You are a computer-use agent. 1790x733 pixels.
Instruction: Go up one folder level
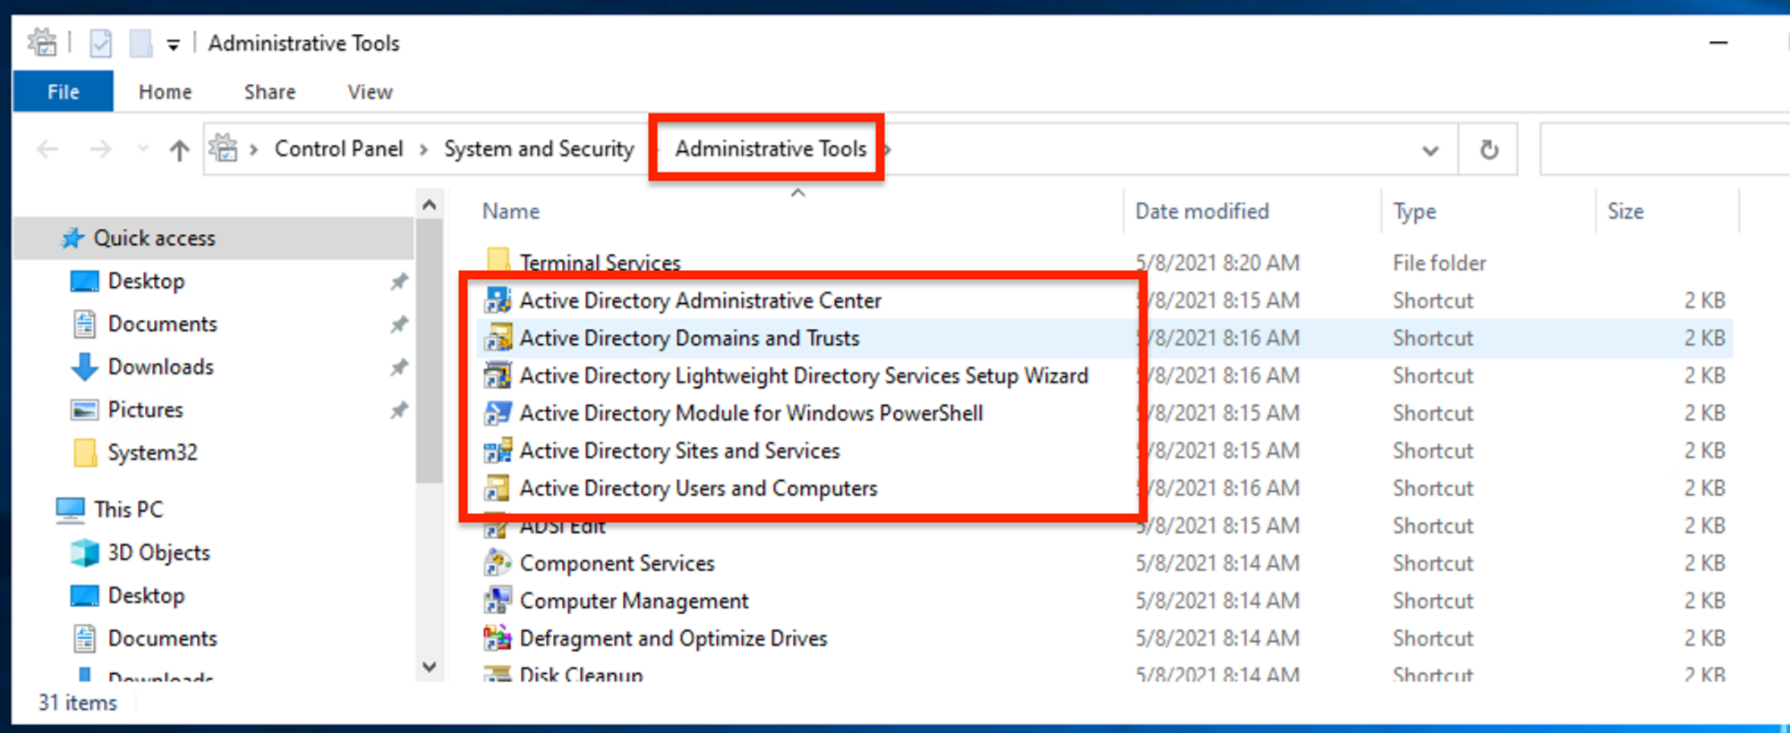coord(179,149)
